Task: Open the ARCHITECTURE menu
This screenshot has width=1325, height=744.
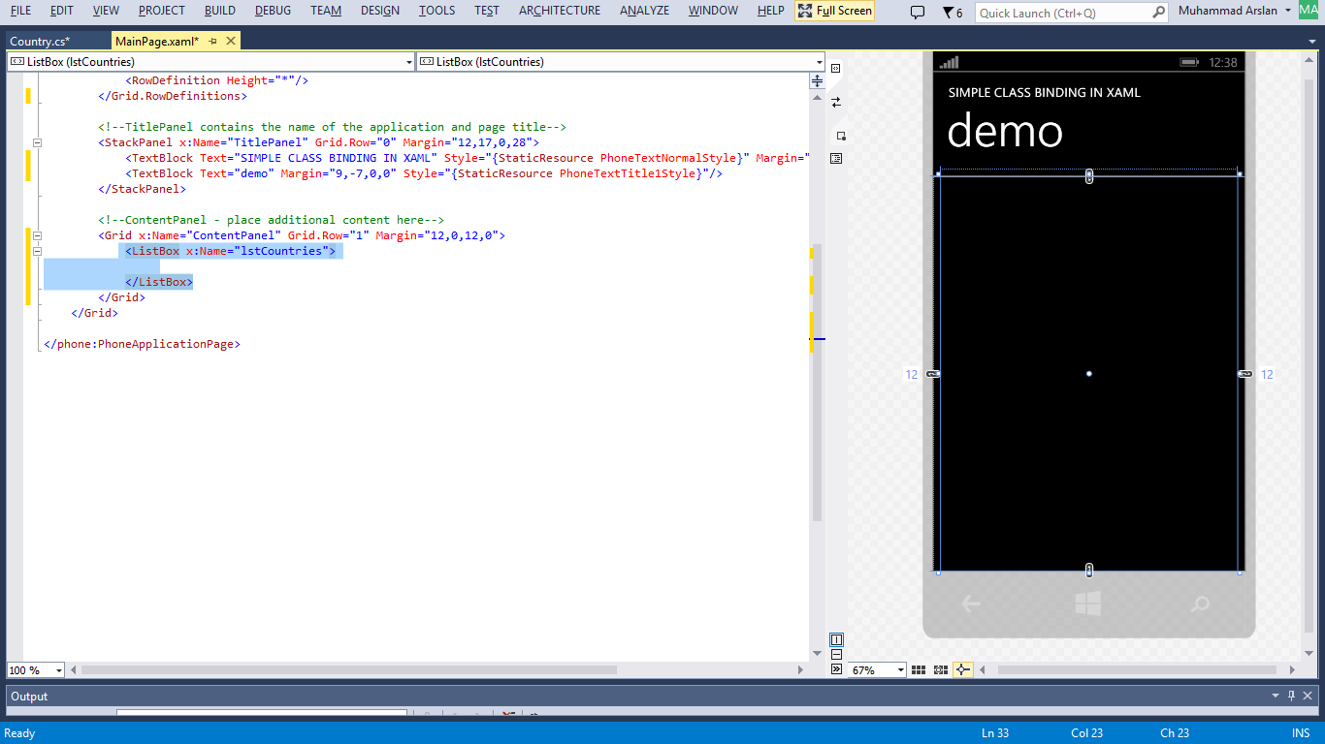Action: point(560,11)
